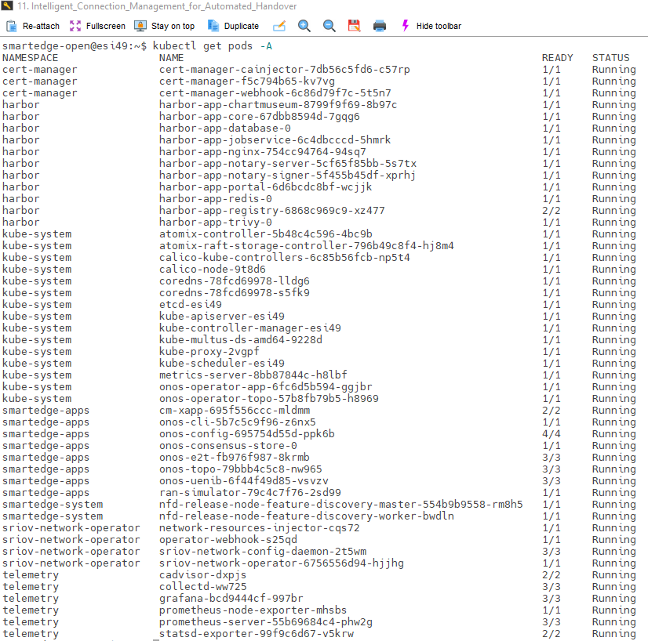
Task: Click onos-uenib-6f44f49d85-vsvzv pod name
Action: (244, 481)
